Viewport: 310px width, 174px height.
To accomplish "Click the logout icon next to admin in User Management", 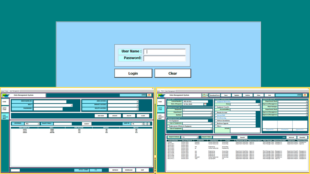I will point(149,95).
